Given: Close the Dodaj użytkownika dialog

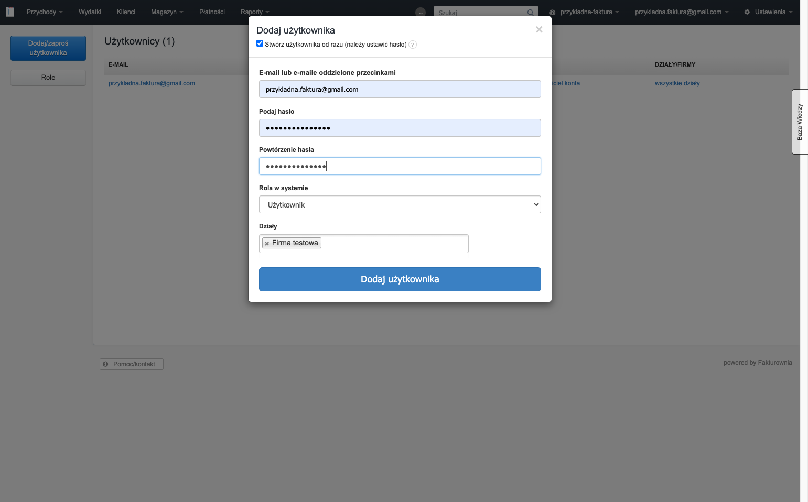Looking at the screenshot, I should click(x=539, y=30).
